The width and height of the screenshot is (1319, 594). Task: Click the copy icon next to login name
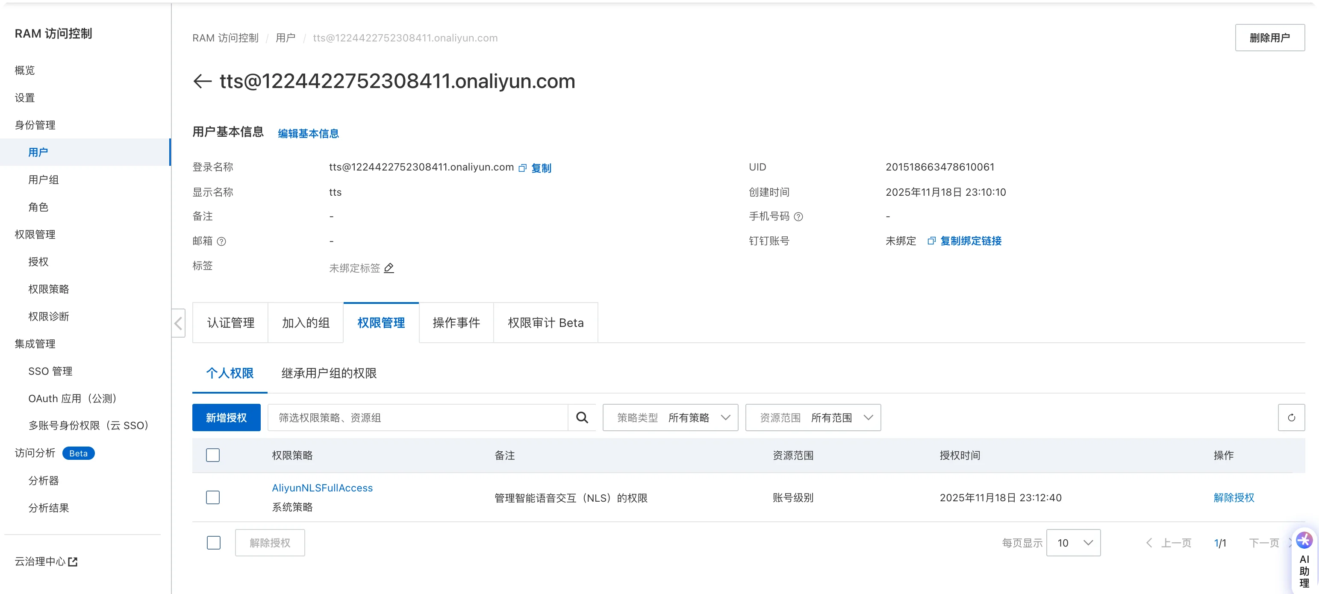pos(522,168)
